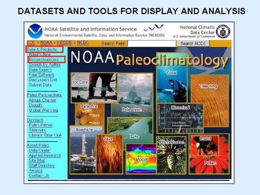
Task: Open the Applied Research link
Action: click(x=45, y=155)
